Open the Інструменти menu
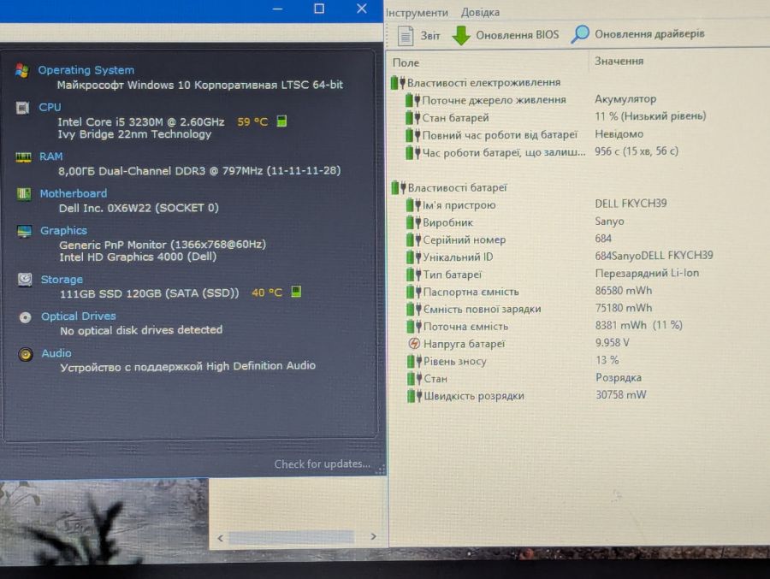 pos(417,13)
